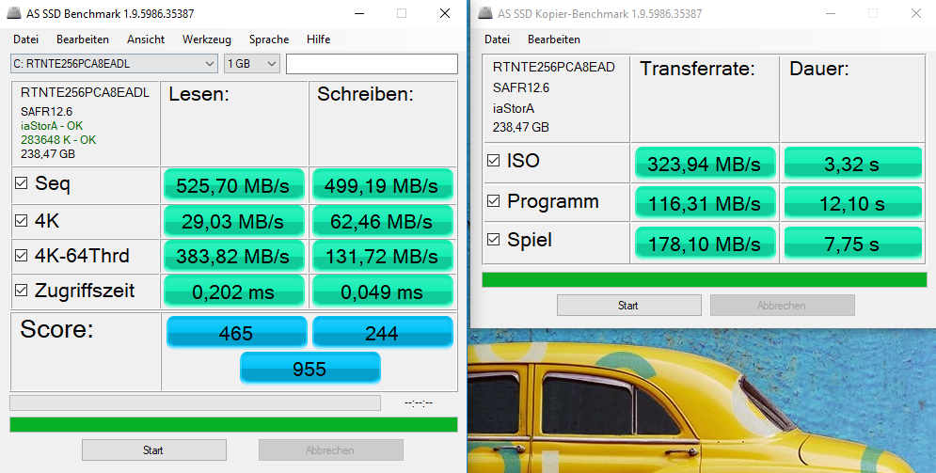Open the Werkzeug menu
Viewport: 936px width, 473px height.
click(207, 39)
